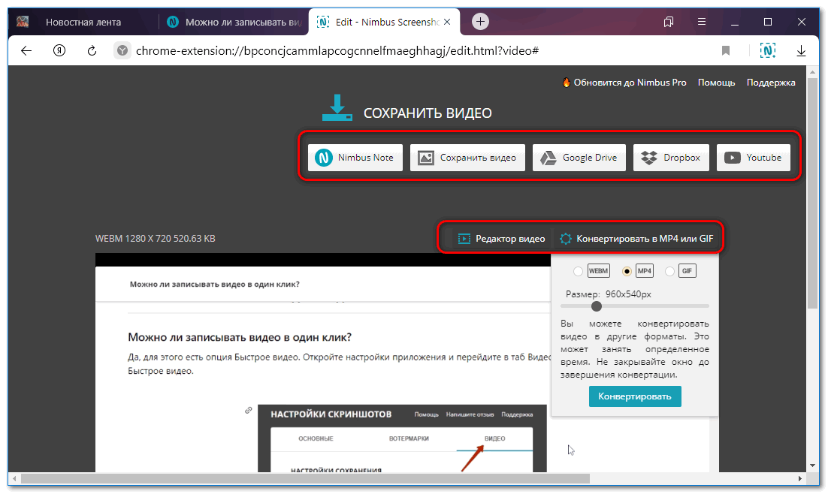Screen dimensions: 828x494
Task: Switch to the Новостная лента tab
Action: [x=83, y=22]
